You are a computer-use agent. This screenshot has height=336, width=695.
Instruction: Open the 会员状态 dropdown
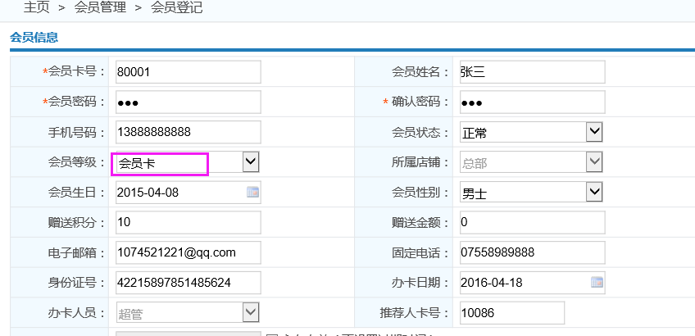tap(594, 132)
